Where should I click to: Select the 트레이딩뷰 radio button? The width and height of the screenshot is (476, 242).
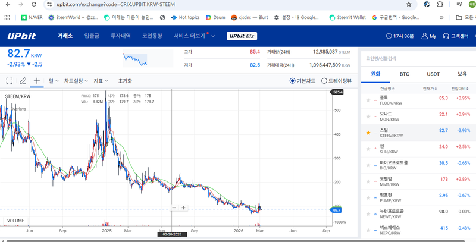tap(324, 81)
